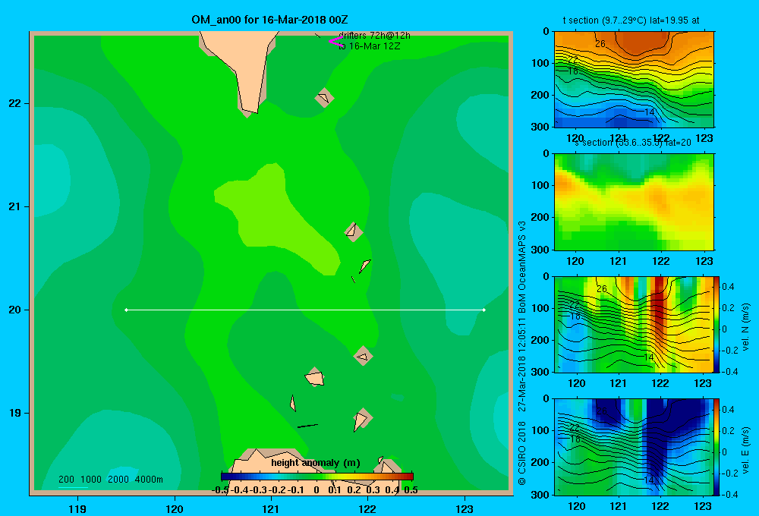Click the 't section (9.7..29°C) lat=19.95' title
Viewport: 759px width, 516px height.
(x=631, y=20)
